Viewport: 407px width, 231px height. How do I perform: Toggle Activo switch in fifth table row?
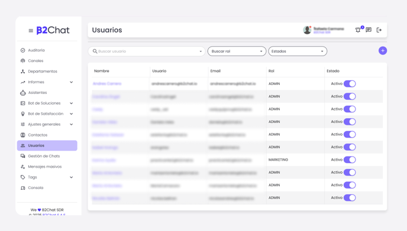(350, 135)
